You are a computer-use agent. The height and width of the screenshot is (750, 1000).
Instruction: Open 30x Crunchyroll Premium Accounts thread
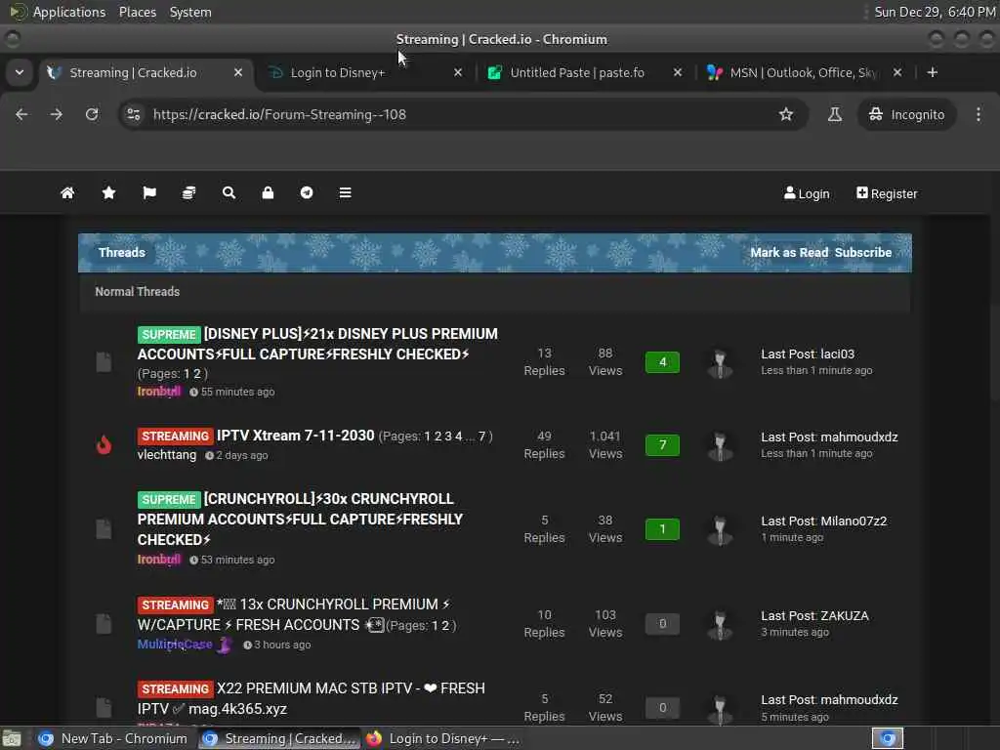click(301, 520)
